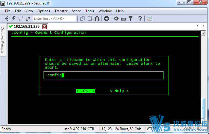Viewport: 209px width, 134px height.
Task: Open Find using the binoculars icon
Action: [97, 19]
